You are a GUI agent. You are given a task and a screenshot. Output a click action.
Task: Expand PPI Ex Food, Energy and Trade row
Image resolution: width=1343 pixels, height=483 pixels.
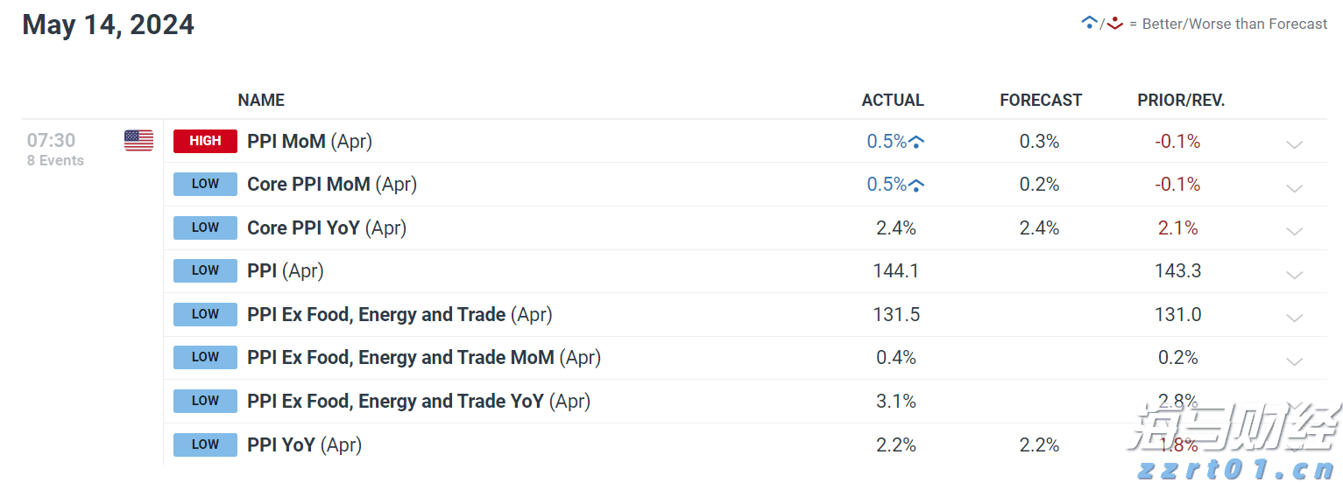pyautogui.click(x=1294, y=318)
